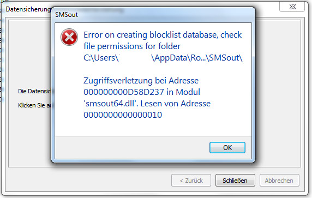This screenshot has height=198, width=312.
Task: Click the \AppData\Ro...\SMSout\ path segment
Action: click(197, 58)
